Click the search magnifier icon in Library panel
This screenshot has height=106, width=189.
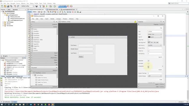pyautogui.click(x=54, y=21)
